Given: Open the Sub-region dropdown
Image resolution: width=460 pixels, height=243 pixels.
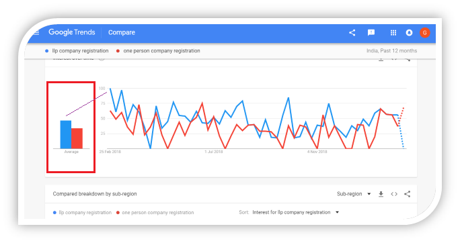Looking at the screenshot, I should pyautogui.click(x=354, y=194).
